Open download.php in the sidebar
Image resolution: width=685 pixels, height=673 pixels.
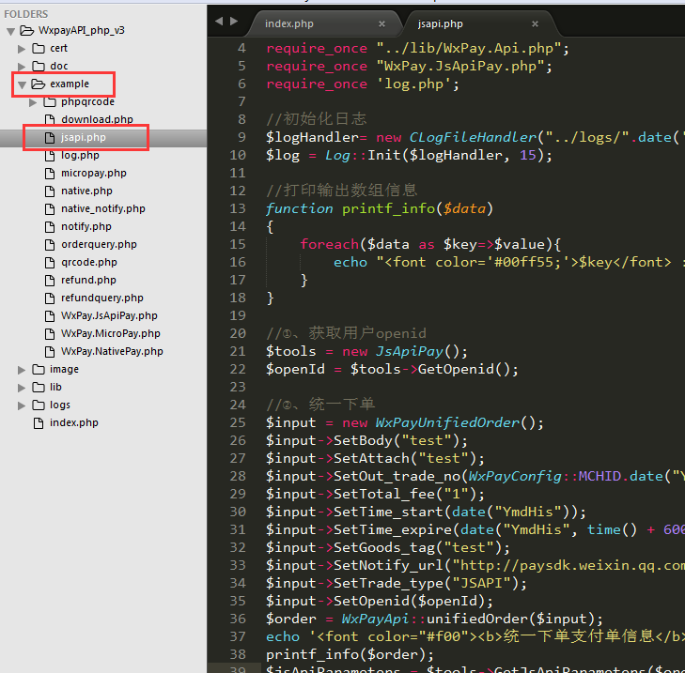click(x=97, y=119)
